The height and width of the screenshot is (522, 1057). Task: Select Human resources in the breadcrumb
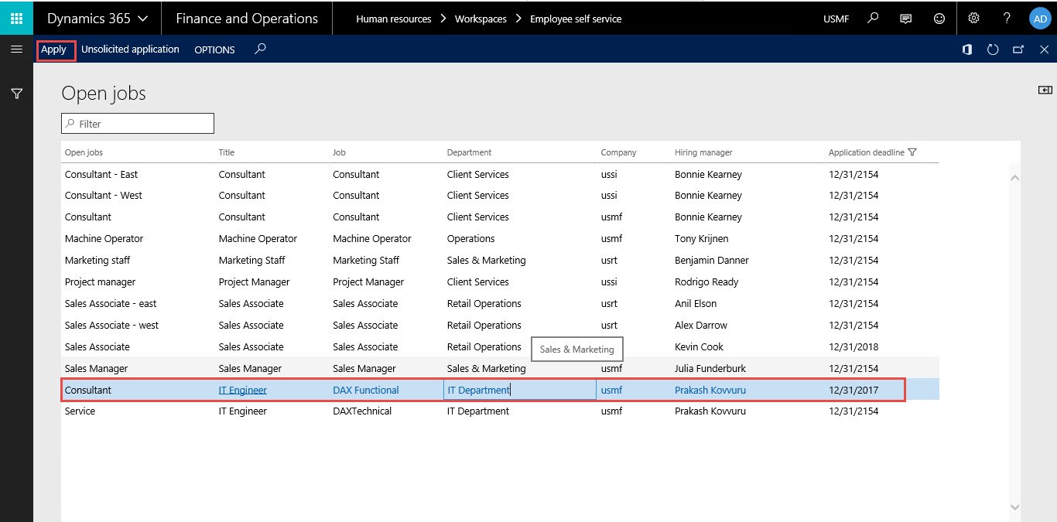[394, 18]
